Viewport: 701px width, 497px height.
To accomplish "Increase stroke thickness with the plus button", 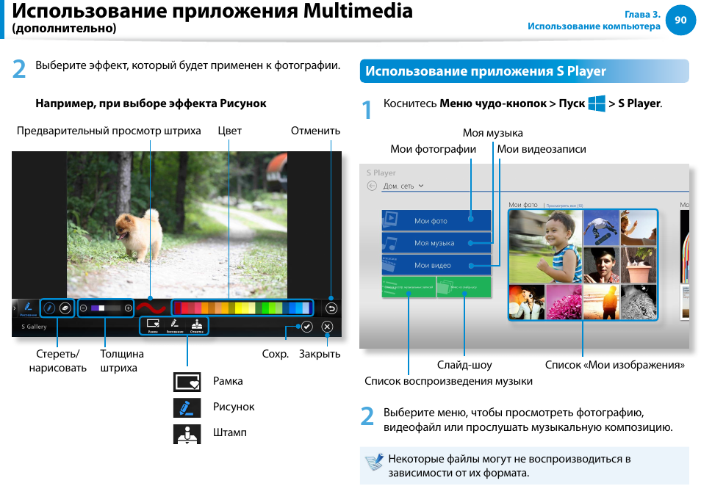I will (129, 308).
